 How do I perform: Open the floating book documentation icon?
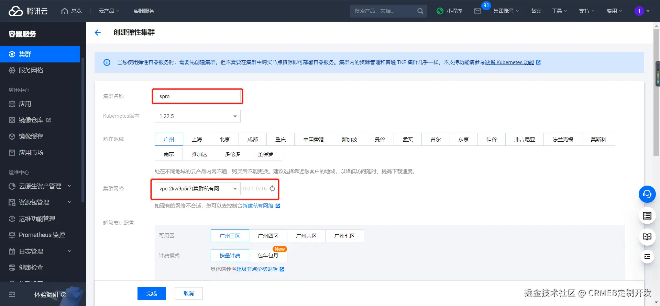pos(647,237)
